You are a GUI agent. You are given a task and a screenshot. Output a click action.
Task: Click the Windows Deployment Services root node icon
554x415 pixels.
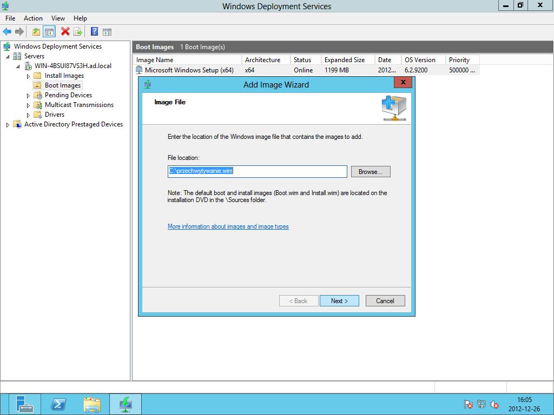click(x=6, y=46)
